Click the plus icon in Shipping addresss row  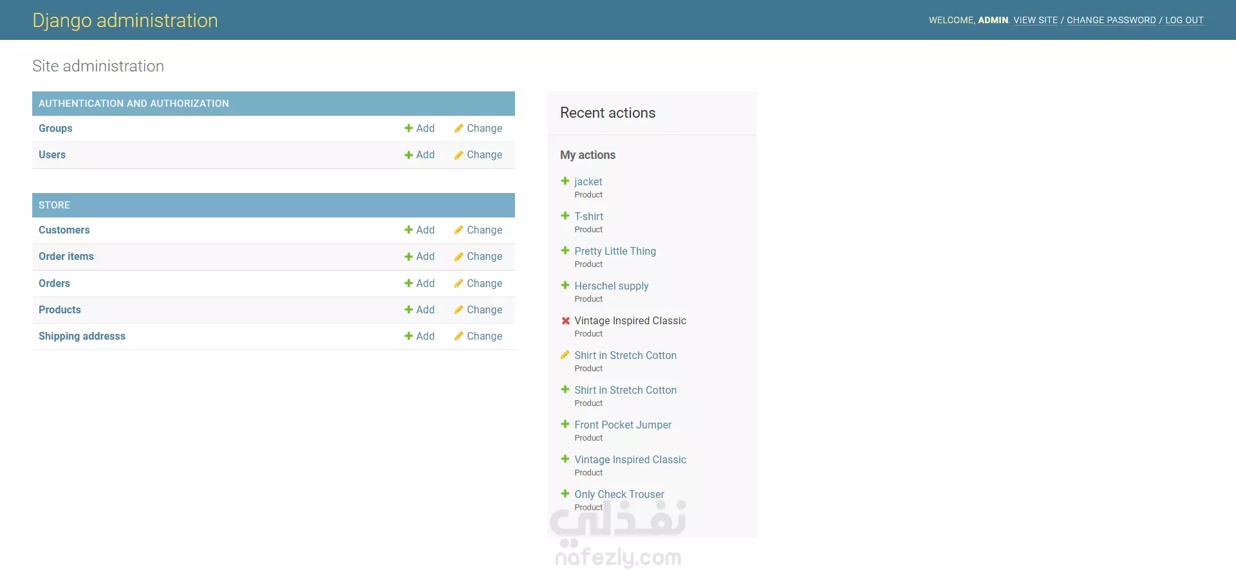tap(408, 336)
